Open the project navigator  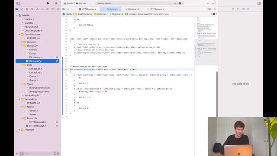point(16,9)
